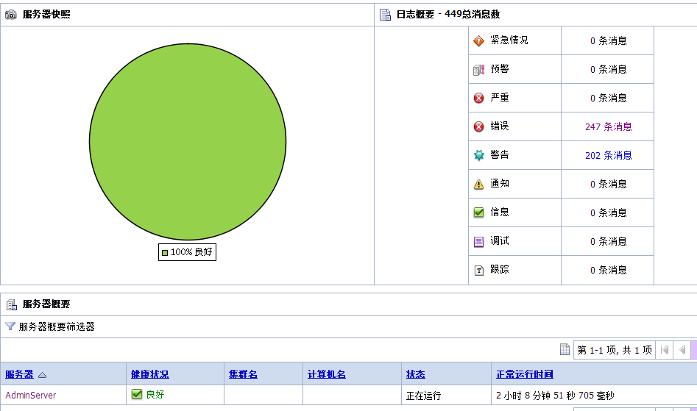Click the green health check icon for AdminServer

[137, 394]
